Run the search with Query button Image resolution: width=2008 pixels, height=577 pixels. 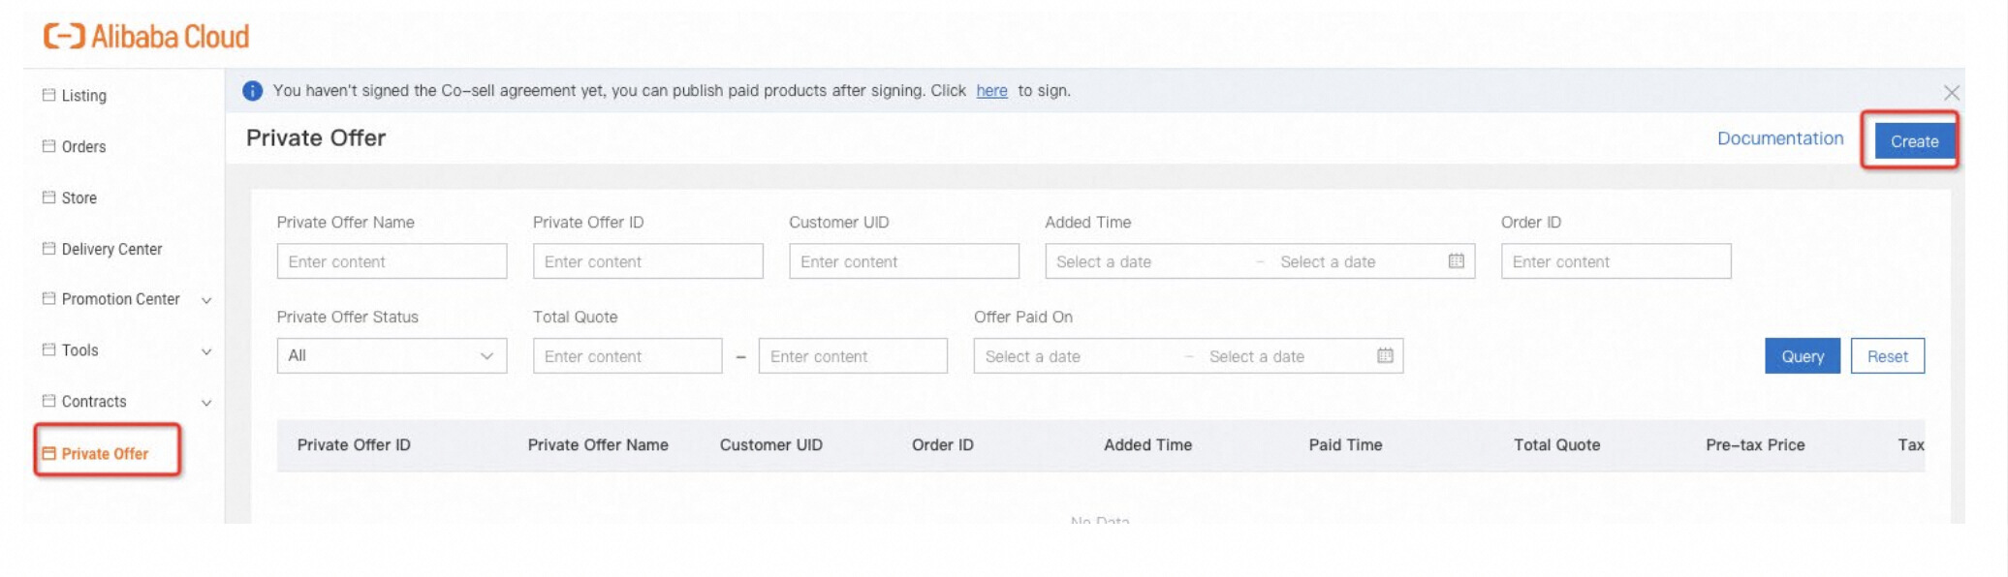1802,356
